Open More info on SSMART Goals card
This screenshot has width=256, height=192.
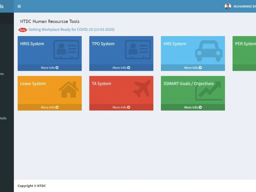[193, 107]
